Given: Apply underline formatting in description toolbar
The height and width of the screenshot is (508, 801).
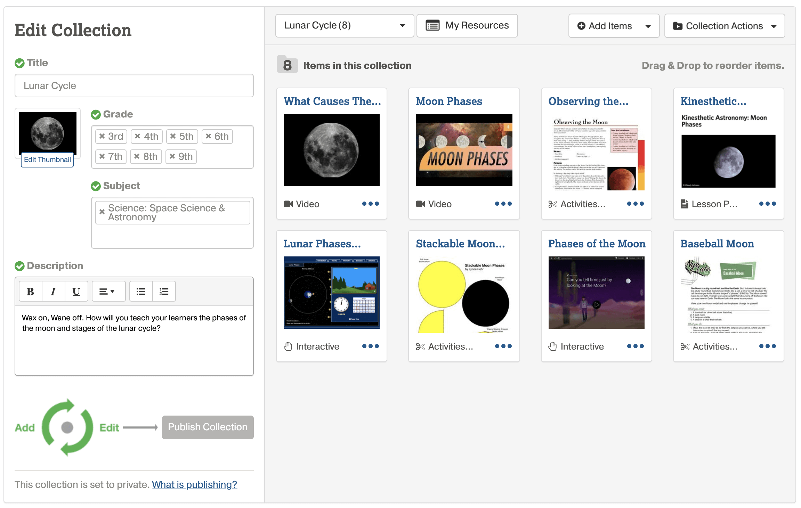Looking at the screenshot, I should tap(76, 292).
